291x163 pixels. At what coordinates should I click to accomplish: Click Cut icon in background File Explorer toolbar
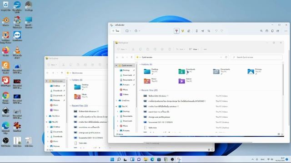(64, 65)
